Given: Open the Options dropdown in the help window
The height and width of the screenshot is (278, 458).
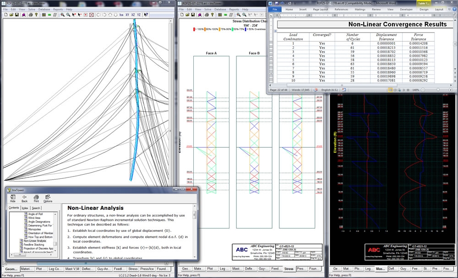Looking at the screenshot, I should [x=47, y=198].
